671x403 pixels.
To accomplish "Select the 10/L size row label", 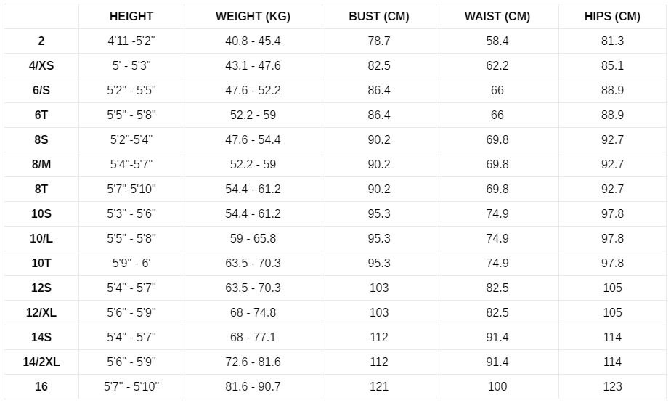I will pos(41,239).
